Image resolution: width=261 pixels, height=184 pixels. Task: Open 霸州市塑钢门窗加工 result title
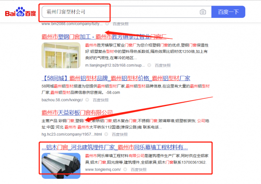coord(104,37)
